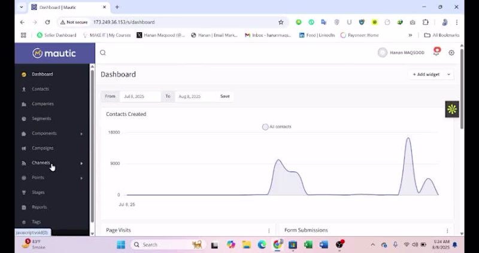Close the Dashboard | Mautic tab
Screen dimensions: 479x253
point(104,7)
